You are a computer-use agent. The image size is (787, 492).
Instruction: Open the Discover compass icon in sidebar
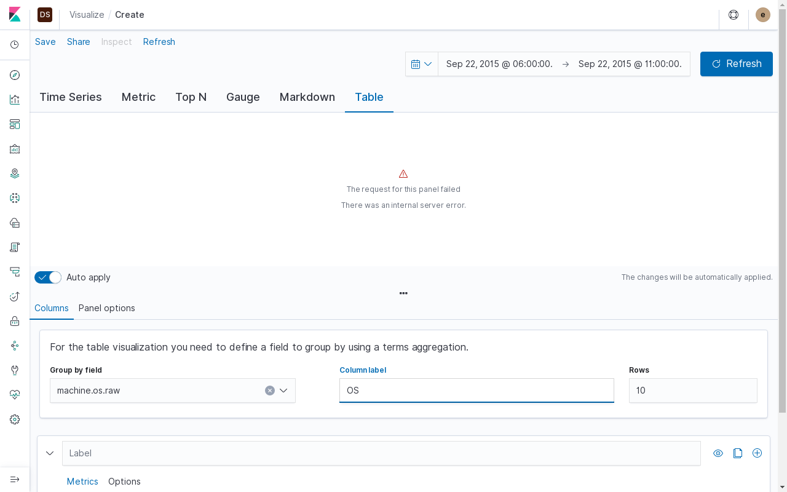point(14,75)
